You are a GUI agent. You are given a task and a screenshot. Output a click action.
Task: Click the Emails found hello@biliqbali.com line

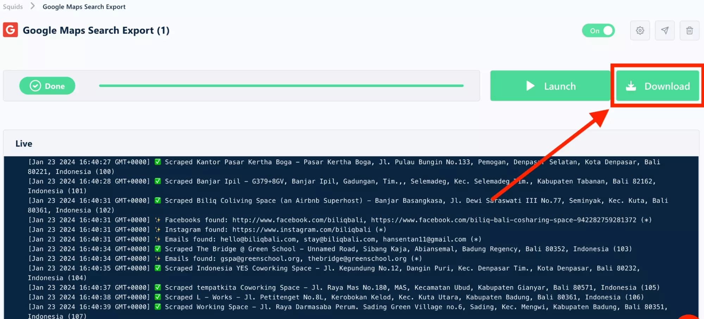[255, 239]
